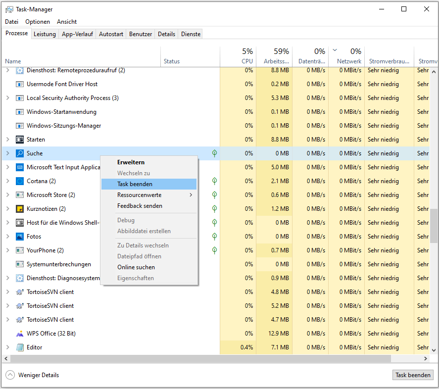Image resolution: width=439 pixels, height=389 pixels.
Task: Open the Optionen menu
Action: click(38, 22)
